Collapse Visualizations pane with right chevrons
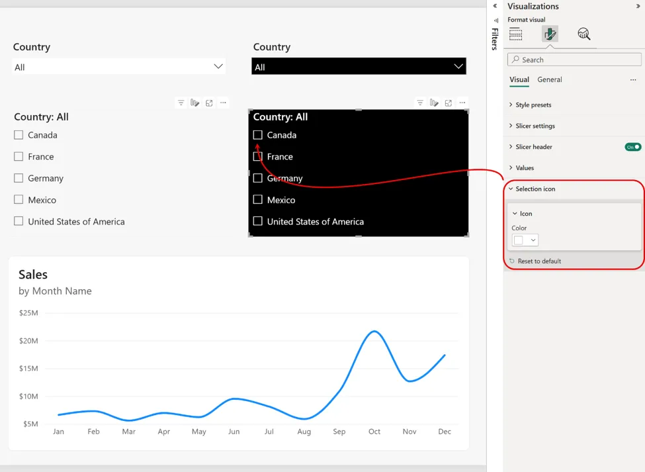 click(x=638, y=6)
